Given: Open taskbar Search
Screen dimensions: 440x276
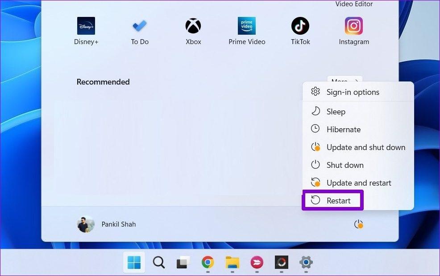Looking at the screenshot, I should pos(159,262).
